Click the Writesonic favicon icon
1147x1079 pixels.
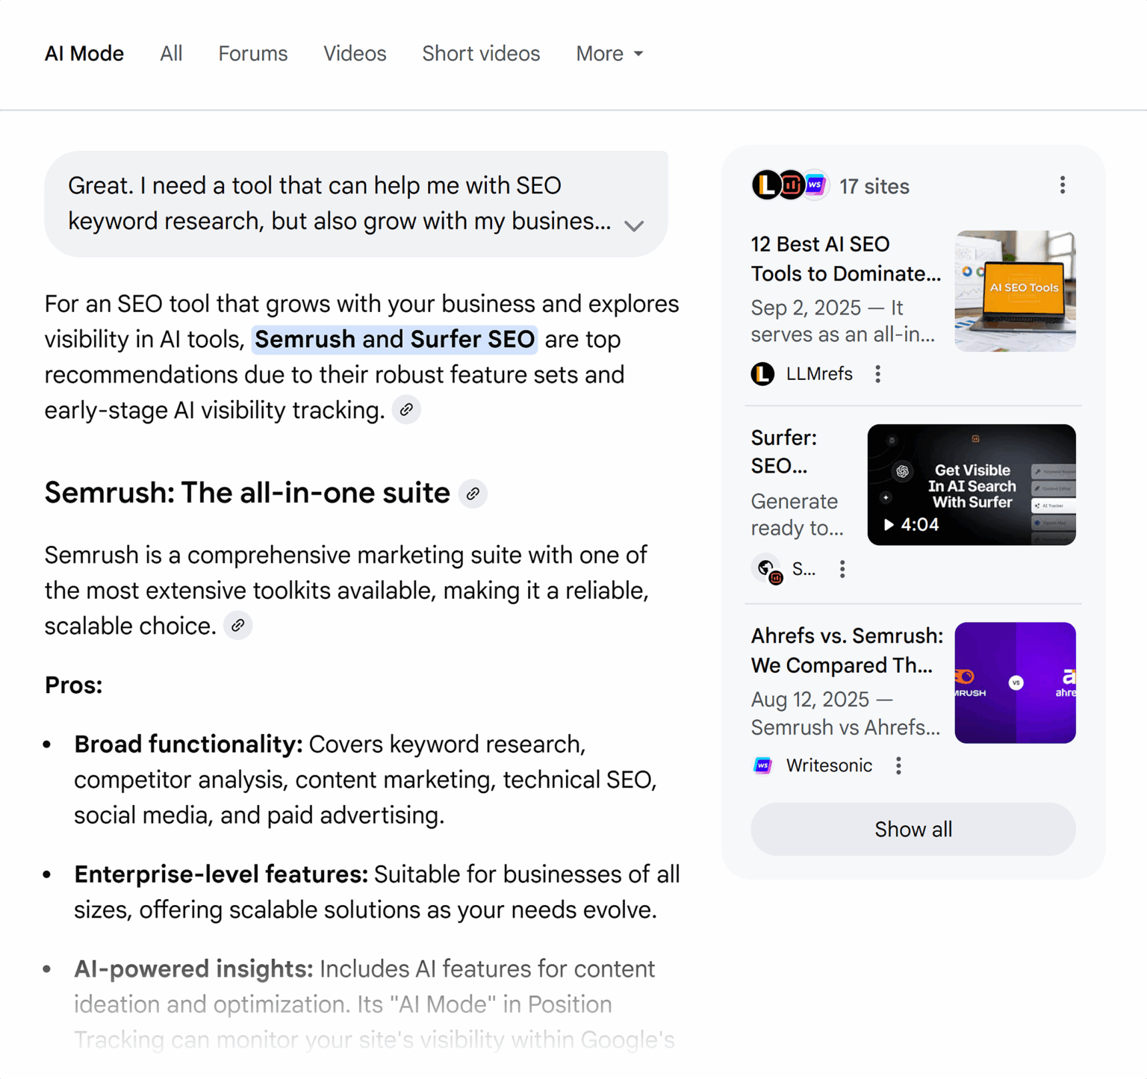[x=762, y=765]
